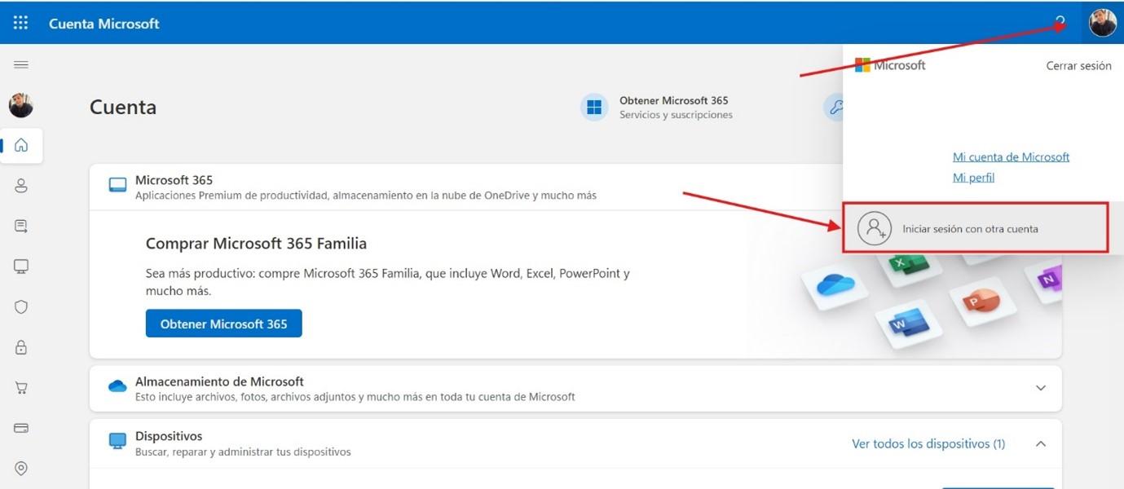Click the addresses location pin icon
The width and height of the screenshot is (1124, 489).
pyautogui.click(x=21, y=468)
